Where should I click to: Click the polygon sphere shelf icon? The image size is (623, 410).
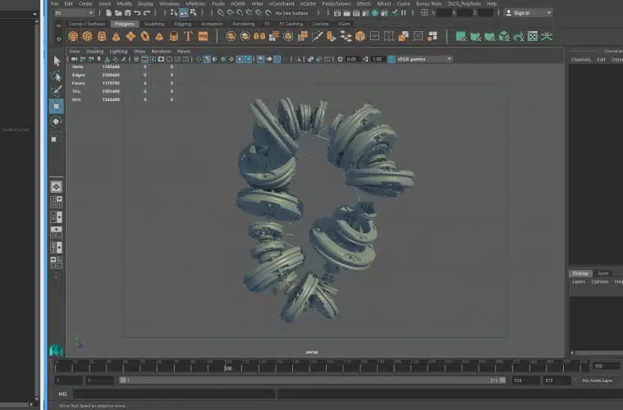pos(74,36)
